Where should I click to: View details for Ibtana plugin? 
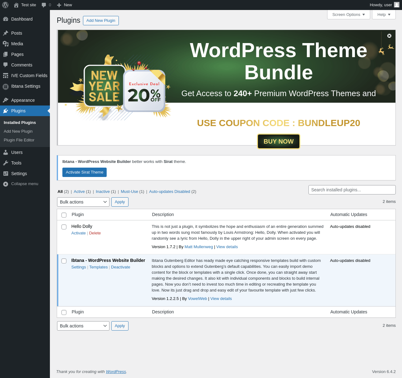[221, 299]
